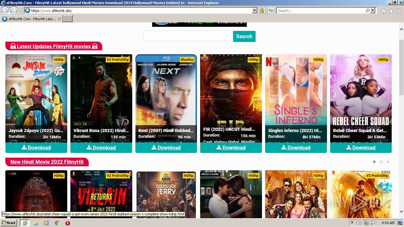Image resolution: width=404 pixels, height=227 pixels.
Task: Select the first carousel page dot
Action: click(374, 162)
